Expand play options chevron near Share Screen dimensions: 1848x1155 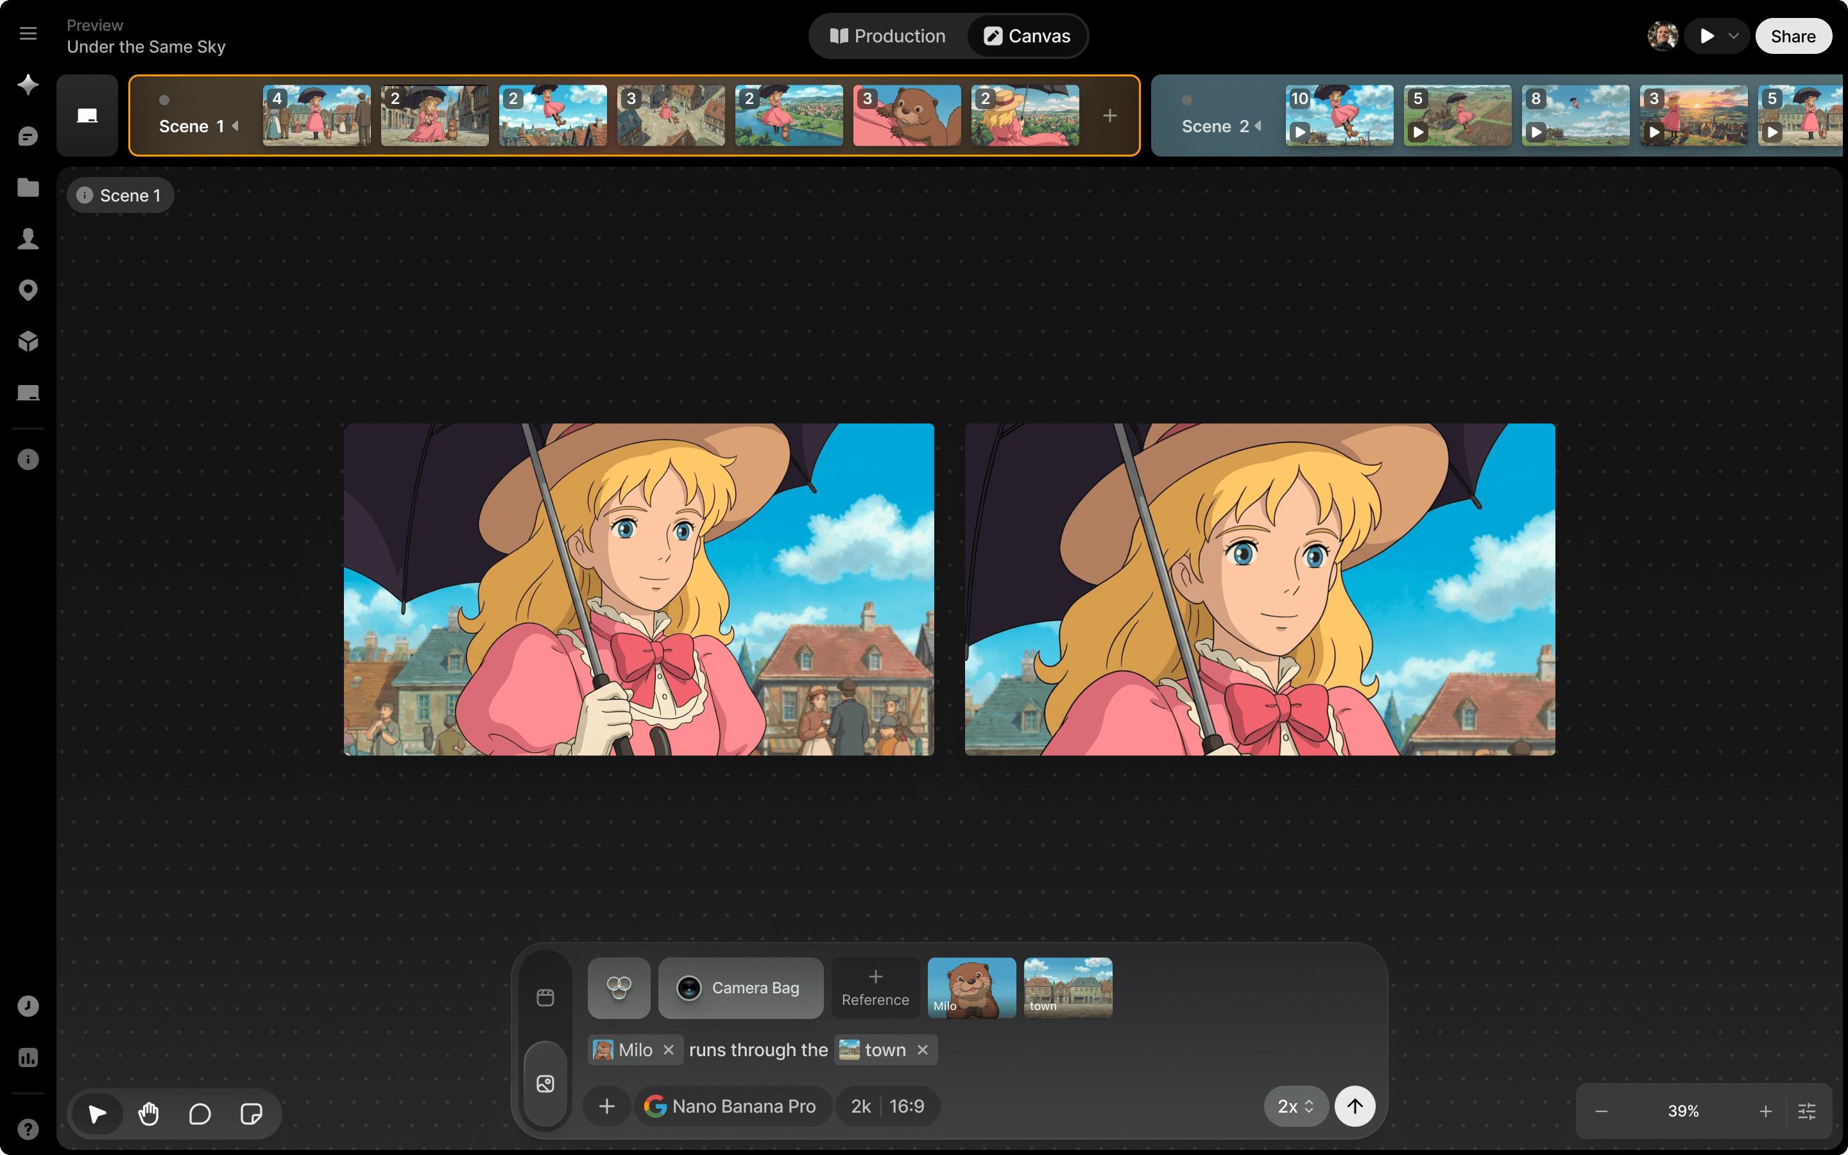(x=1733, y=36)
